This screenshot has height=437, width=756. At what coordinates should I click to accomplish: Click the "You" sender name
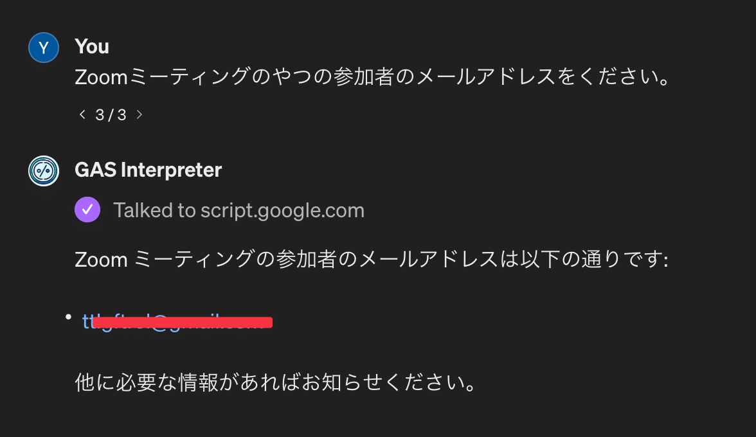tap(92, 46)
